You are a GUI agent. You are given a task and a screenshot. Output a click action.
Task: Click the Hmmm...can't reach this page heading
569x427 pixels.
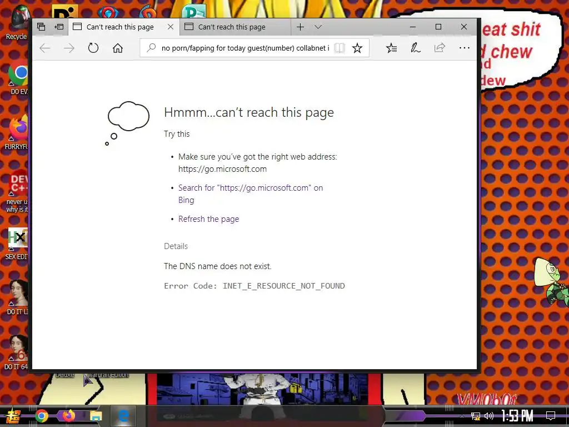point(249,112)
